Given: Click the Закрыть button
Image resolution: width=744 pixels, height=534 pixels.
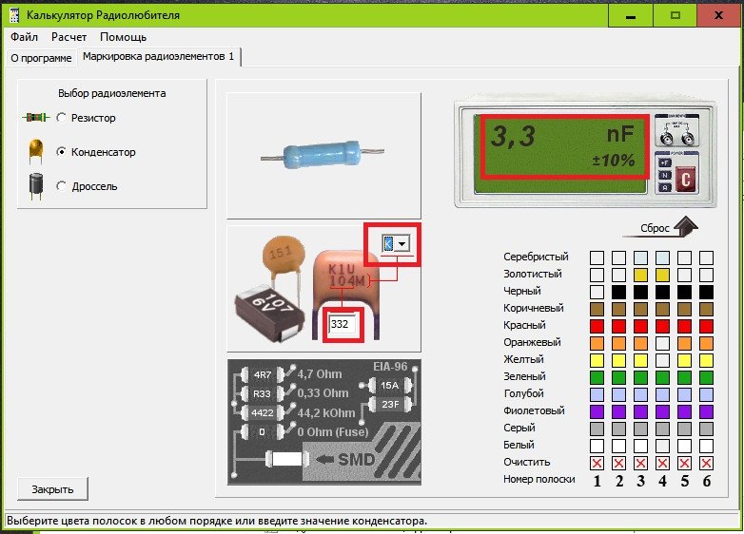Looking at the screenshot, I should [52, 489].
